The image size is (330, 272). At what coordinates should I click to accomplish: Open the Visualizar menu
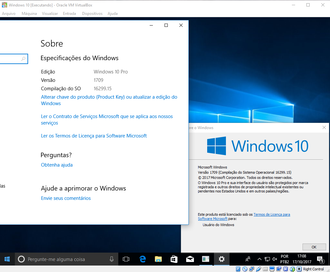tap(50, 14)
